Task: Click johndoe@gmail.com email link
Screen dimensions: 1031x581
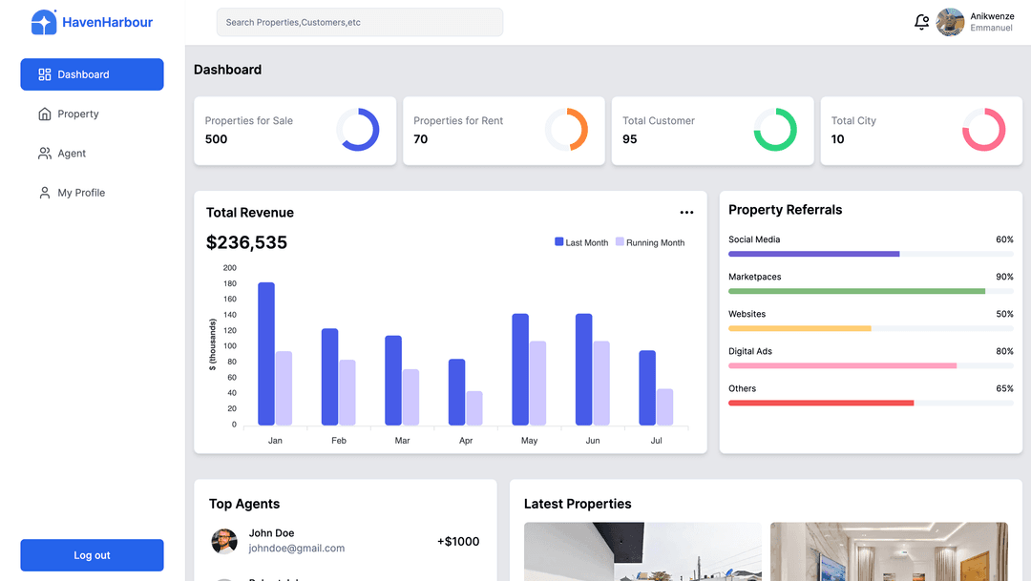Action: click(x=297, y=549)
